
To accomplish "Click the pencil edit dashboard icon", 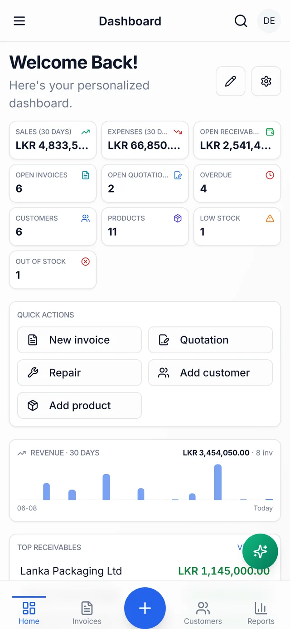I will 231,81.
